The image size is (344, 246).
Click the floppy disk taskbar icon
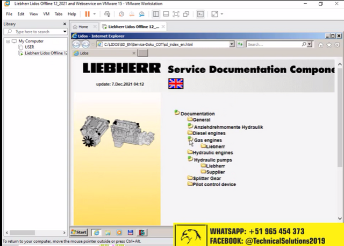130,232
